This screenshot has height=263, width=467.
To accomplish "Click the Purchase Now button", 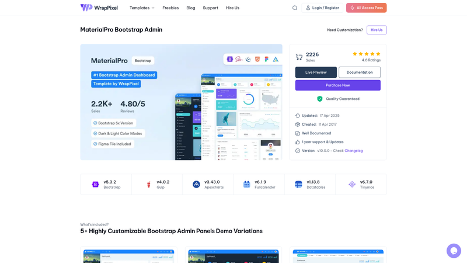I will coord(338,85).
